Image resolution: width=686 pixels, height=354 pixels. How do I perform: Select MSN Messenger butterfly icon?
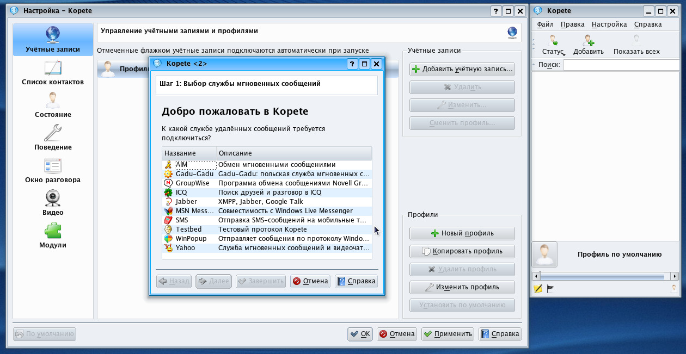[168, 211]
